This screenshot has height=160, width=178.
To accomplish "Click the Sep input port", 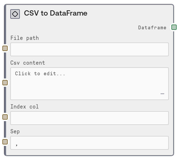I will point(5,142).
